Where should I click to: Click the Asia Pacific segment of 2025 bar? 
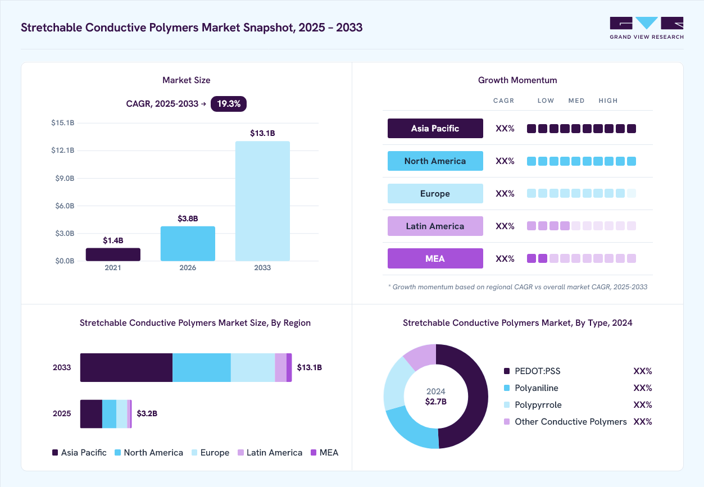point(91,414)
